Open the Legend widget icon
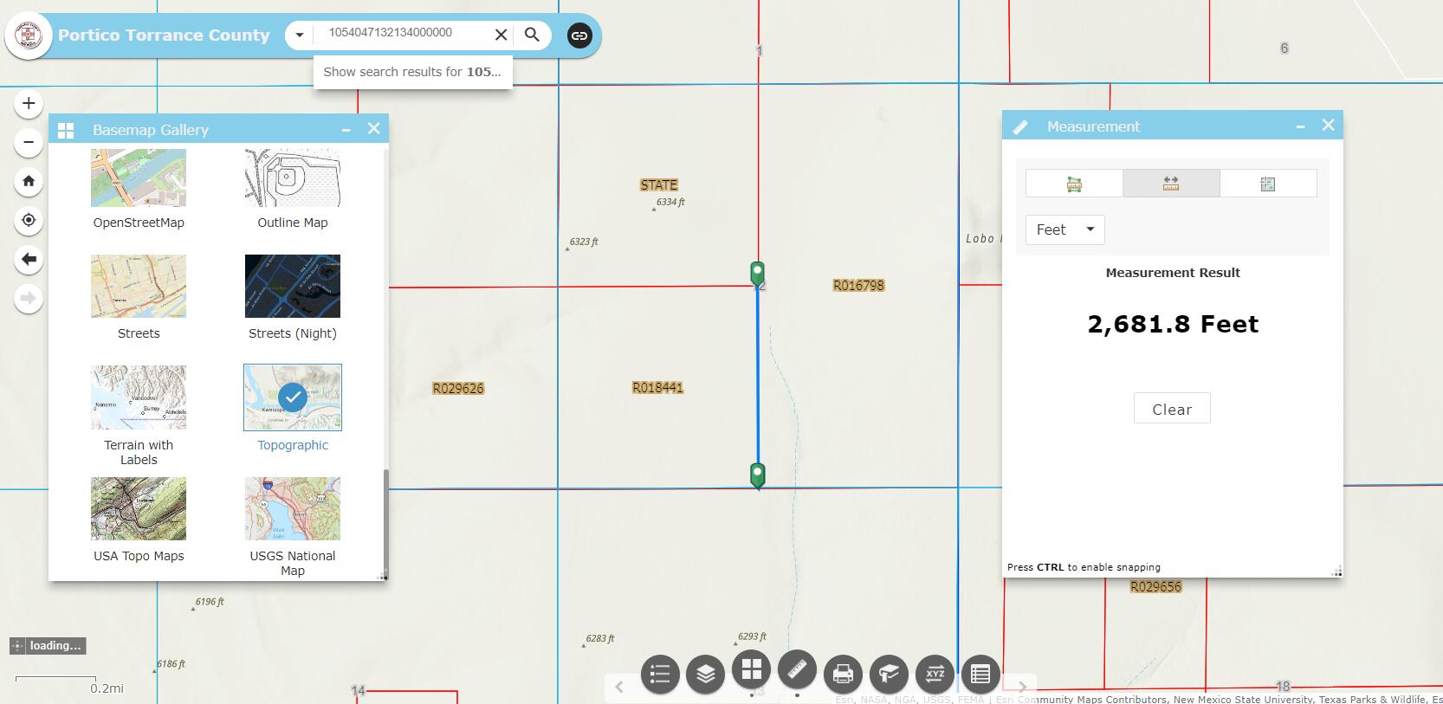This screenshot has width=1443, height=704. [x=660, y=673]
